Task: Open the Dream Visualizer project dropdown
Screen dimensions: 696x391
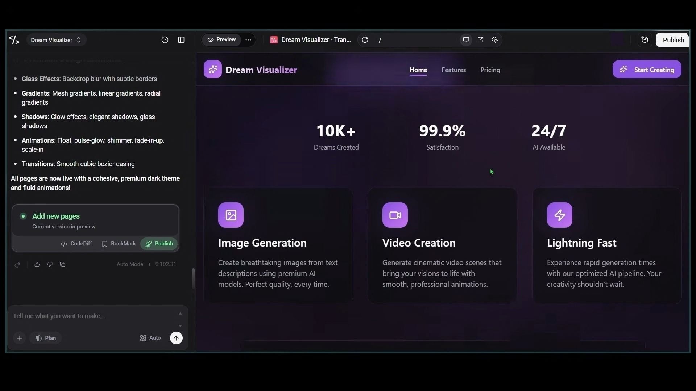Action: pos(56,40)
